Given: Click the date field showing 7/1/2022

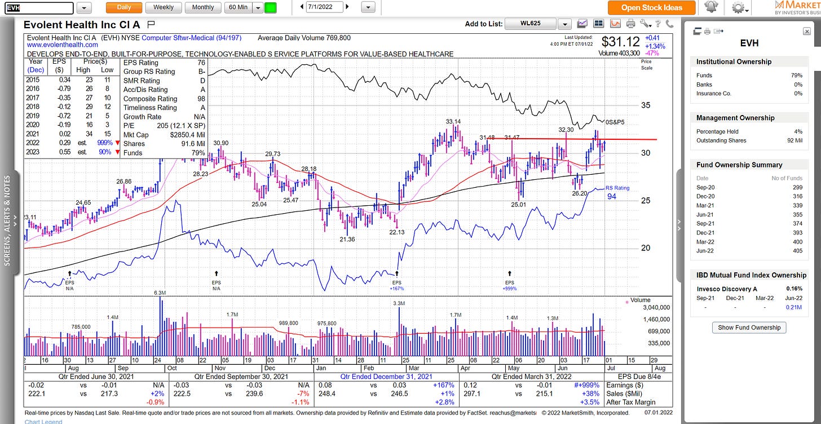Looking at the screenshot, I should click(324, 7).
